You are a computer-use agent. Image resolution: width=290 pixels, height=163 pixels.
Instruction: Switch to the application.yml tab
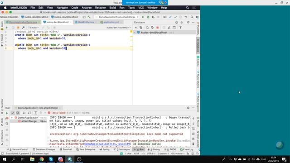(x=111, y=22)
